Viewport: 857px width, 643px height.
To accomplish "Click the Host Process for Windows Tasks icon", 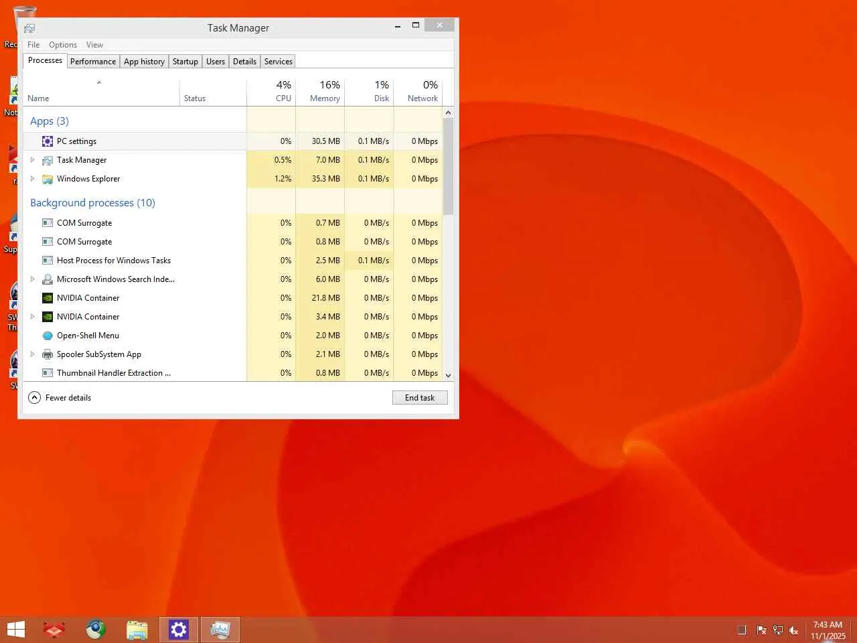I will 48,261.
